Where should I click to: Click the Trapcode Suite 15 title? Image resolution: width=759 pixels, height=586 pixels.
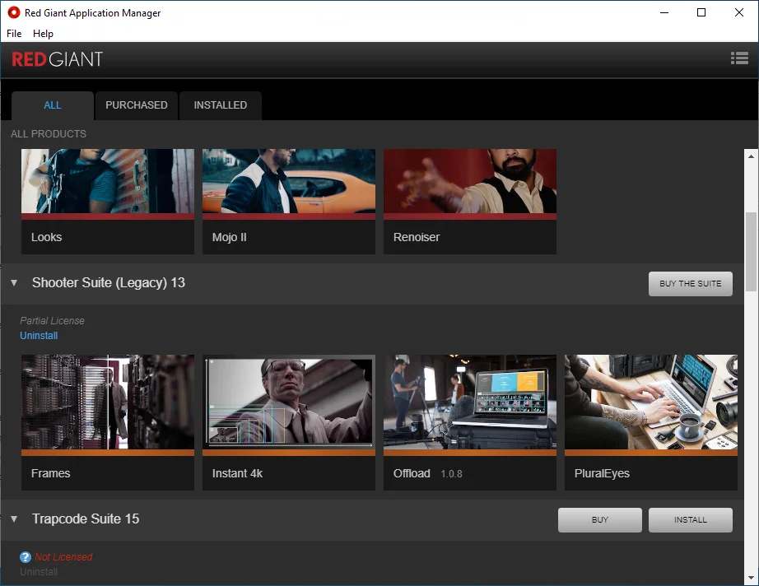pyautogui.click(x=86, y=519)
